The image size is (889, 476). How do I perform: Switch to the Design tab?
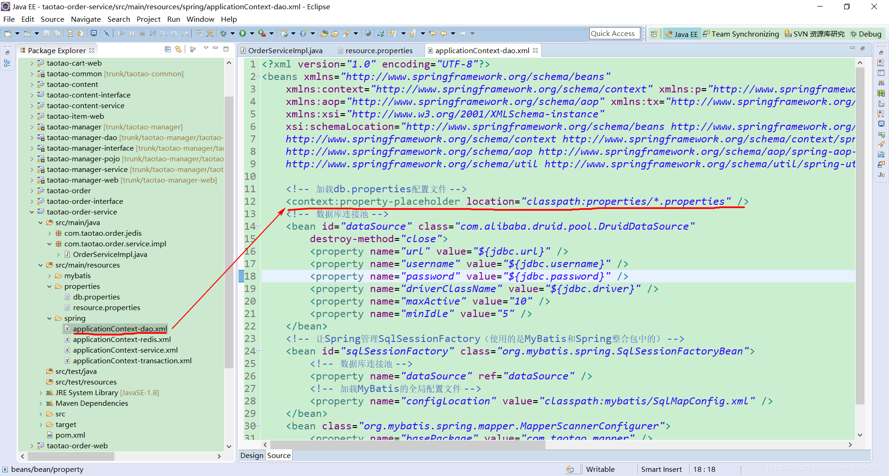pyautogui.click(x=252, y=455)
